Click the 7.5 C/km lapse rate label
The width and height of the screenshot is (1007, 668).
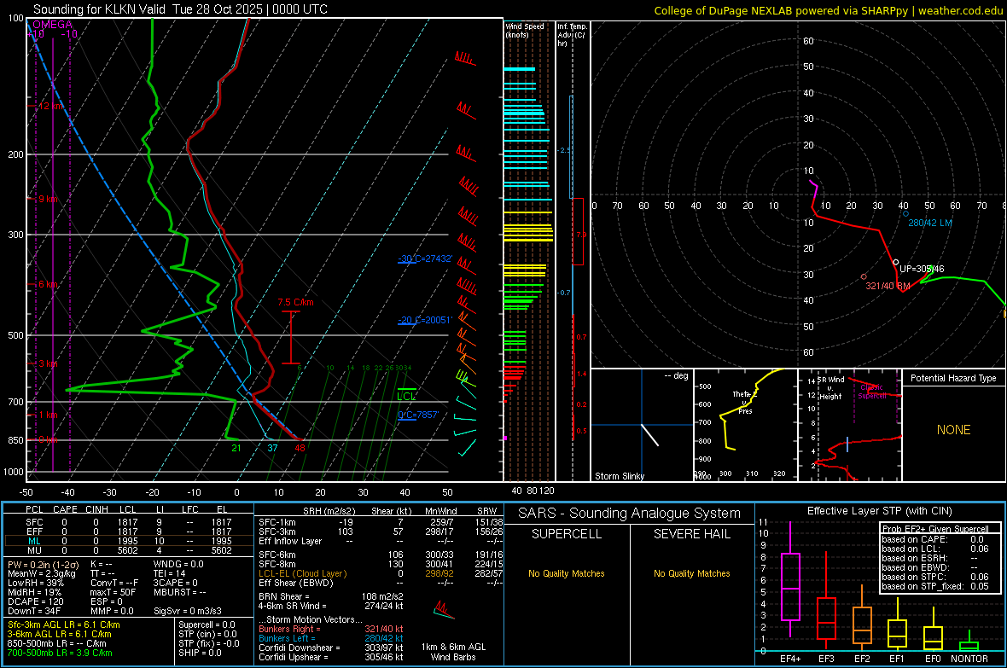tap(295, 303)
